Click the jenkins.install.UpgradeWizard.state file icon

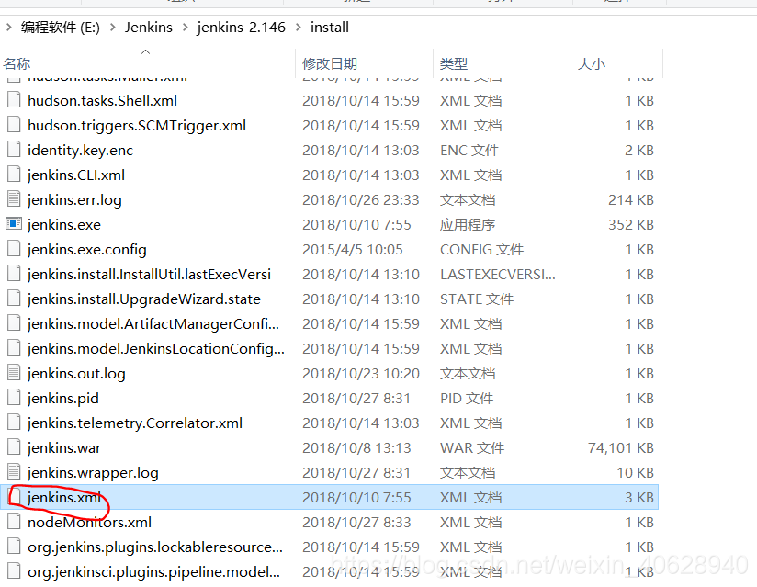14,299
